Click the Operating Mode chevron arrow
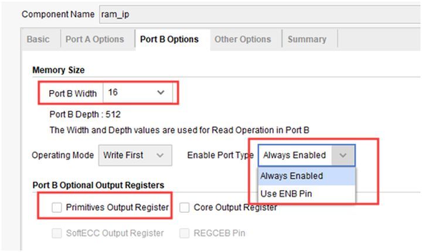This screenshot has width=422, height=252. (161, 156)
